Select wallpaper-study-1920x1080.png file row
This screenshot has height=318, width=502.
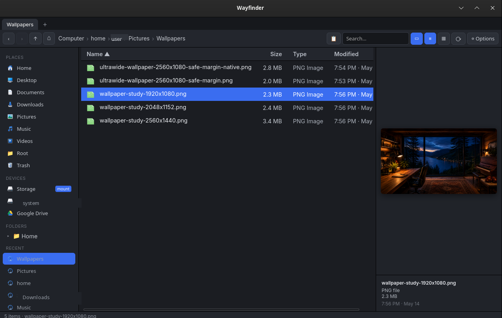point(227,94)
